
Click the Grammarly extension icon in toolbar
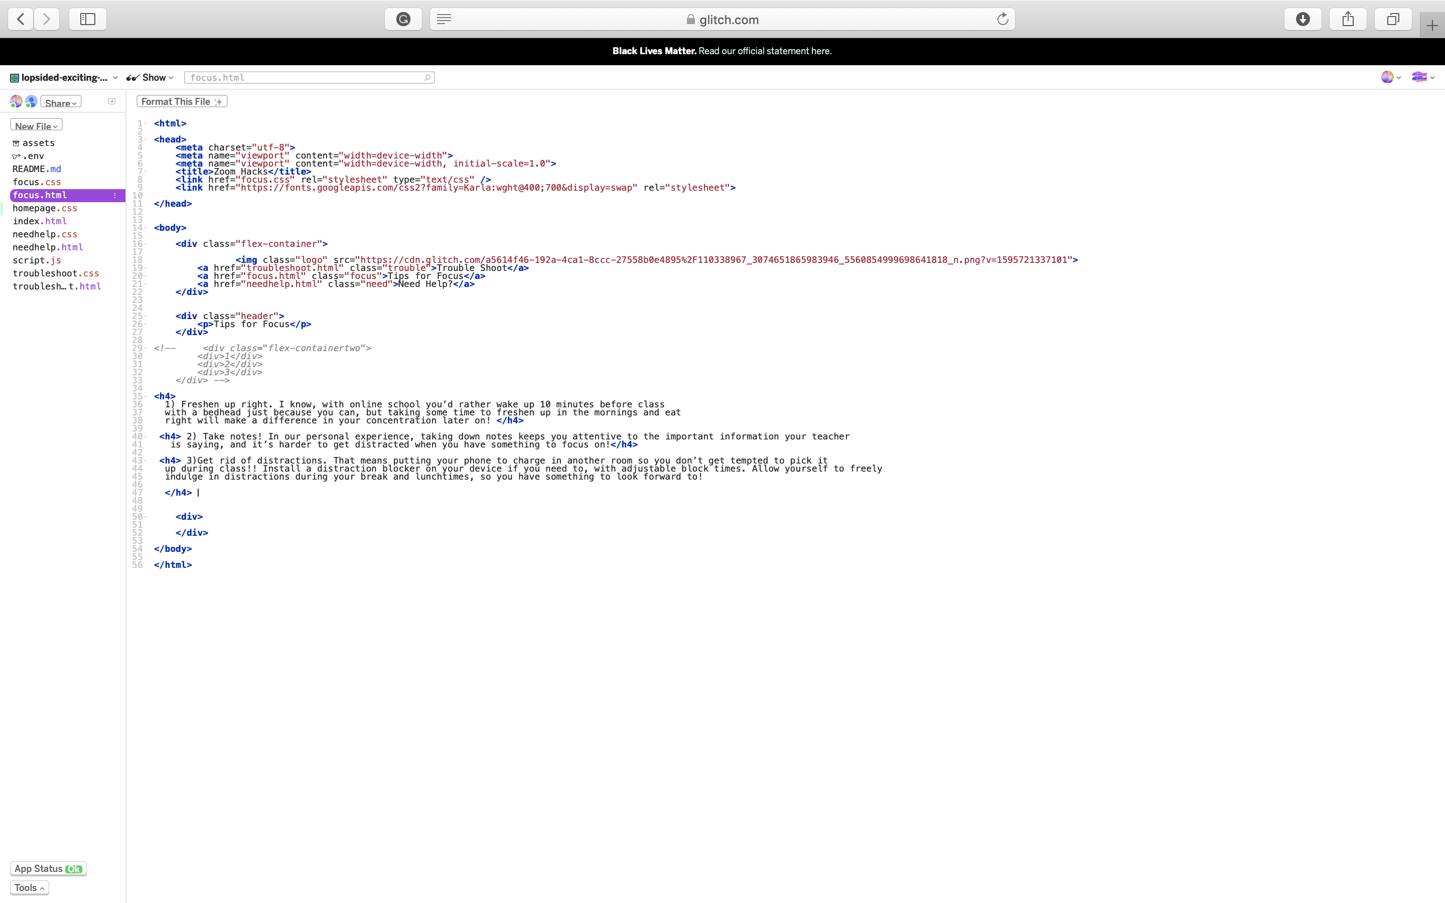click(x=403, y=19)
